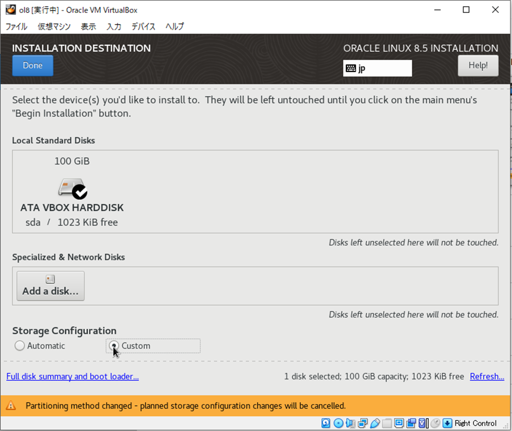Click the small disk icon on Add a disk button

click(x=50, y=279)
